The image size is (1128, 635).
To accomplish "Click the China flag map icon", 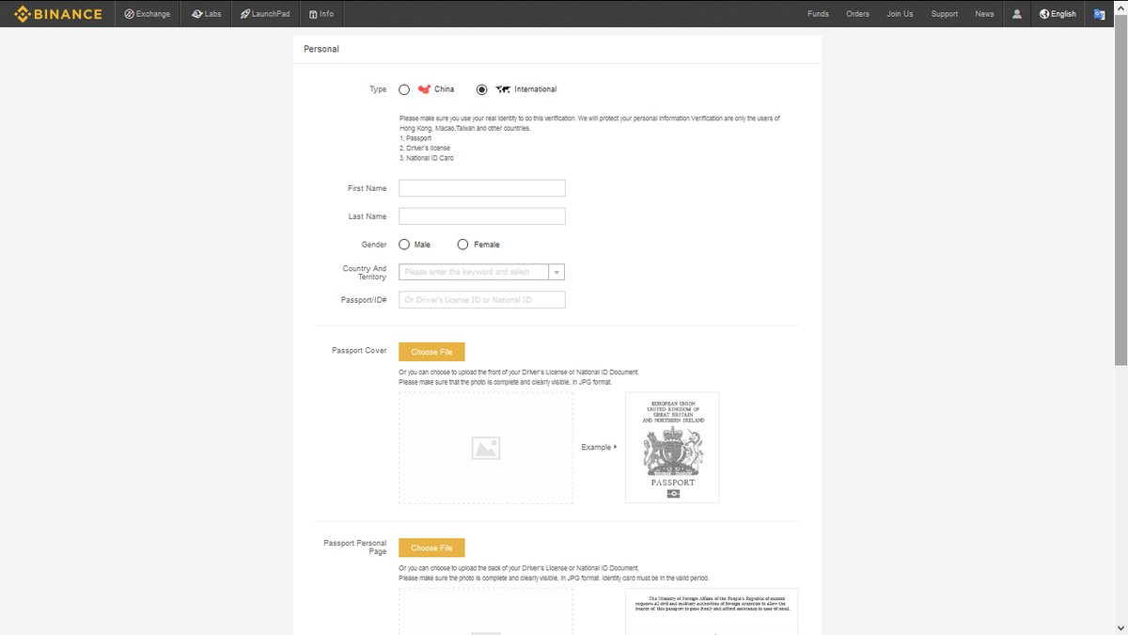I will click(x=424, y=89).
